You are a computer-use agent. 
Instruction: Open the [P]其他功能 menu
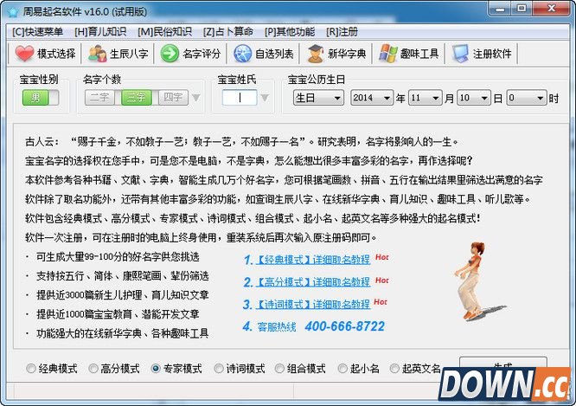click(290, 32)
